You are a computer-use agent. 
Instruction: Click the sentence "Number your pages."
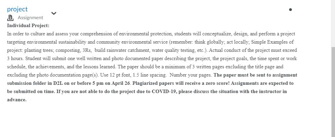[x=191, y=75]
